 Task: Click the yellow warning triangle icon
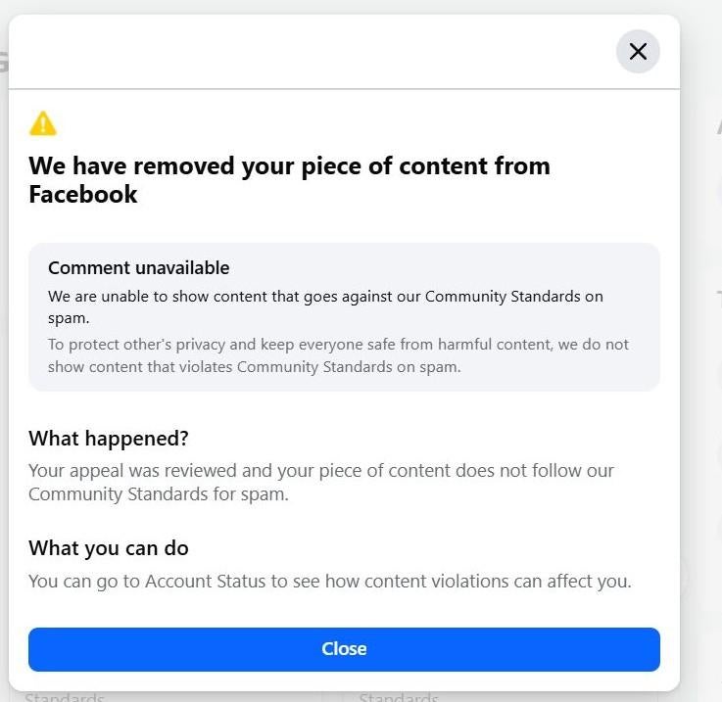point(43,123)
